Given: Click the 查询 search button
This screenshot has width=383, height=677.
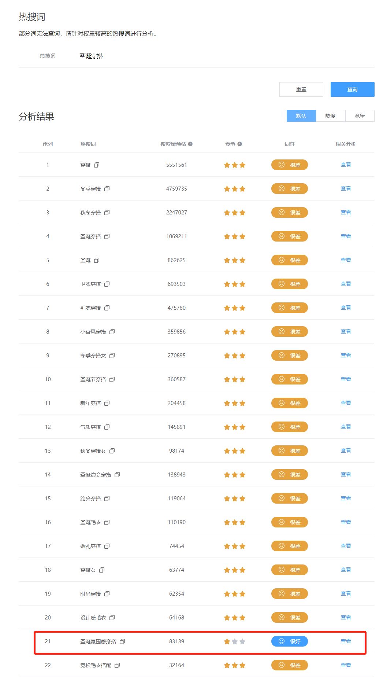Looking at the screenshot, I should coord(352,89).
